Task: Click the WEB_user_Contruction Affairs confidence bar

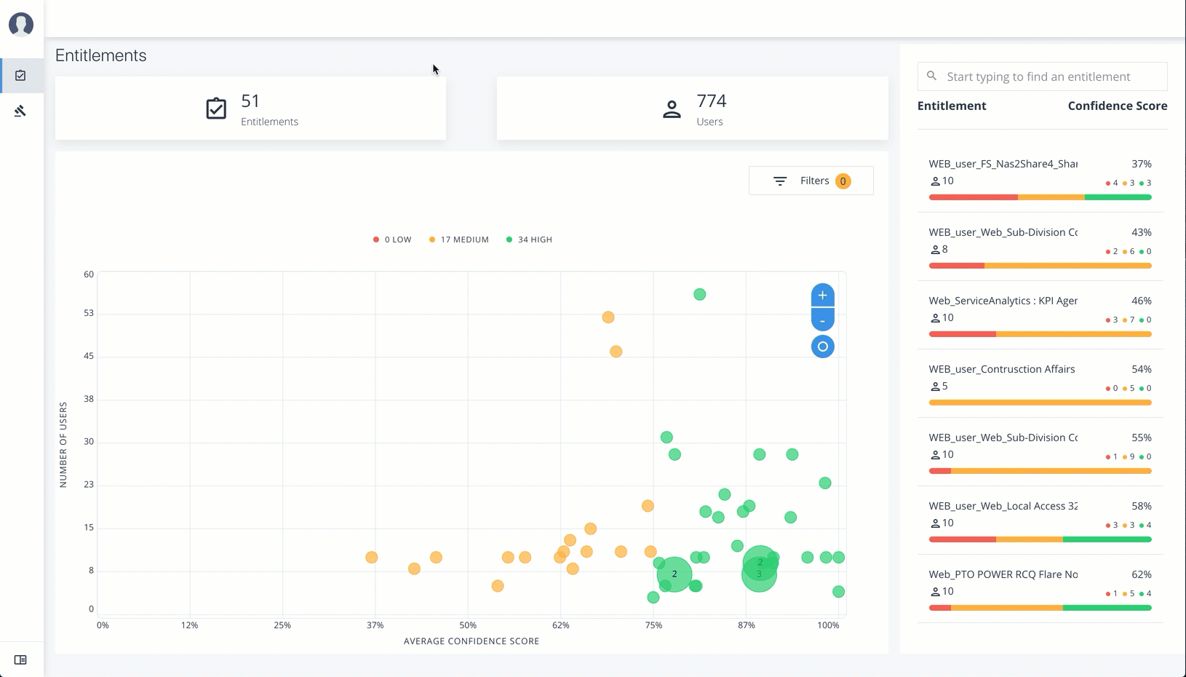Action: (1040, 403)
